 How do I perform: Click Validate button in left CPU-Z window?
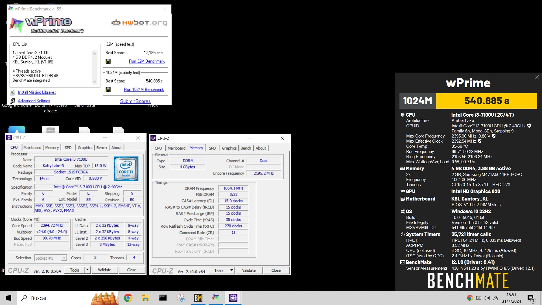(x=104, y=270)
